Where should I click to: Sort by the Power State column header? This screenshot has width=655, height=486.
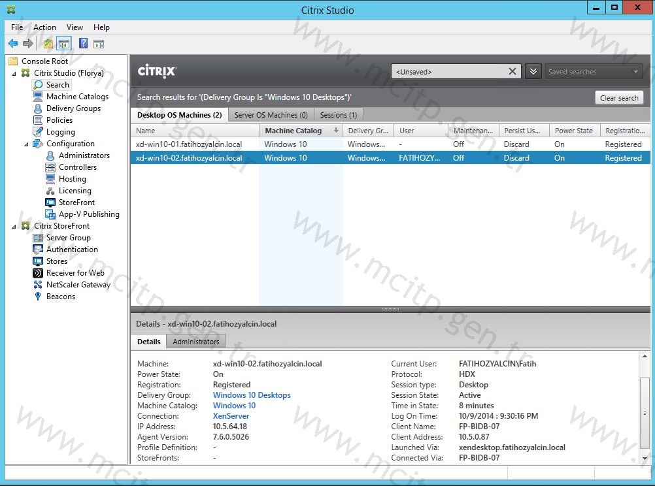coord(575,131)
